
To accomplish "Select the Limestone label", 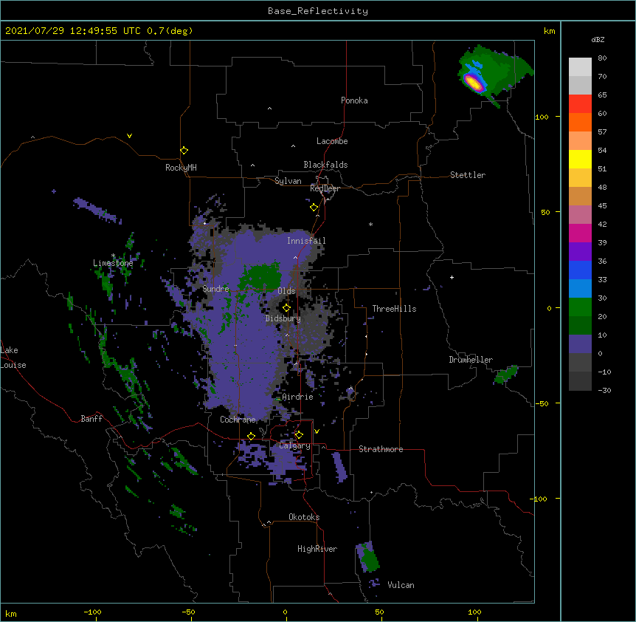I will (113, 263).
